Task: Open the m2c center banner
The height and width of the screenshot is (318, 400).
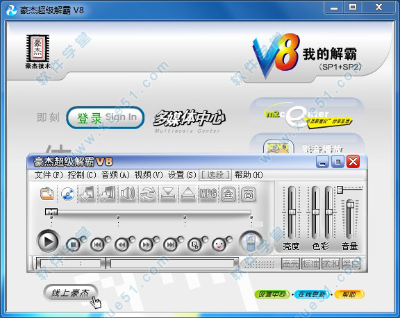Action: click(x=307, y=115)
